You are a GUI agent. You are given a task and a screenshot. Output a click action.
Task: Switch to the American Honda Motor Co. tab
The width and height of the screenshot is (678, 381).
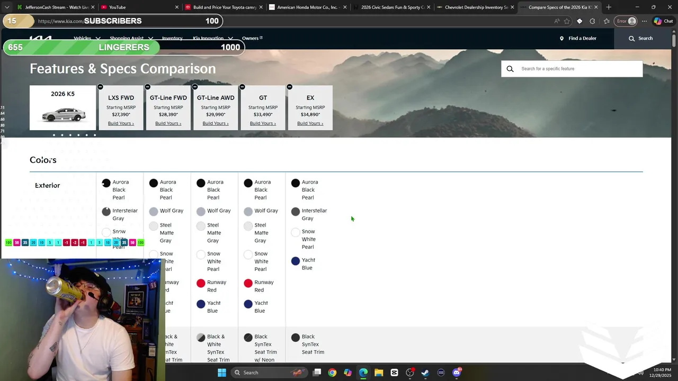[307, 7]
